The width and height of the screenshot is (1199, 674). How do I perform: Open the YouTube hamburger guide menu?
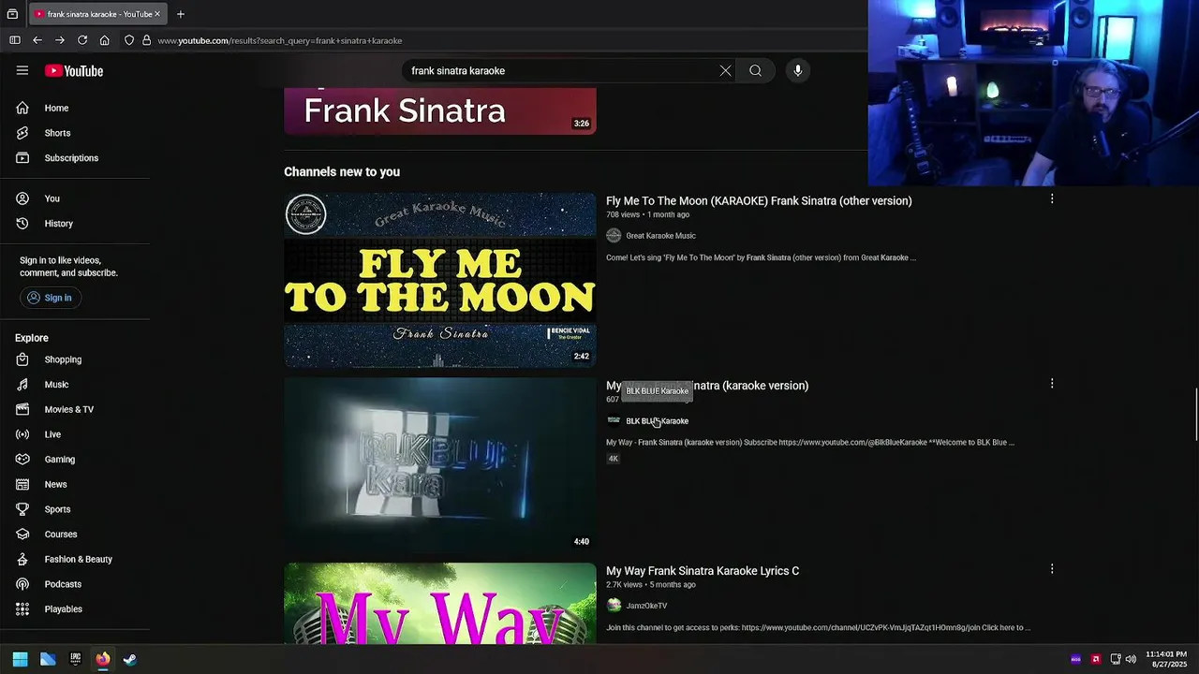coord(22,70)
